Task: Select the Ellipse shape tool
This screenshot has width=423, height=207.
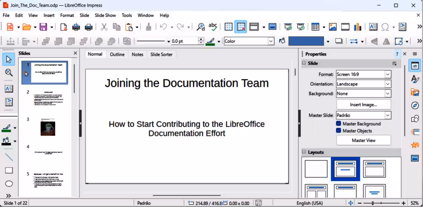Action: 9,183
